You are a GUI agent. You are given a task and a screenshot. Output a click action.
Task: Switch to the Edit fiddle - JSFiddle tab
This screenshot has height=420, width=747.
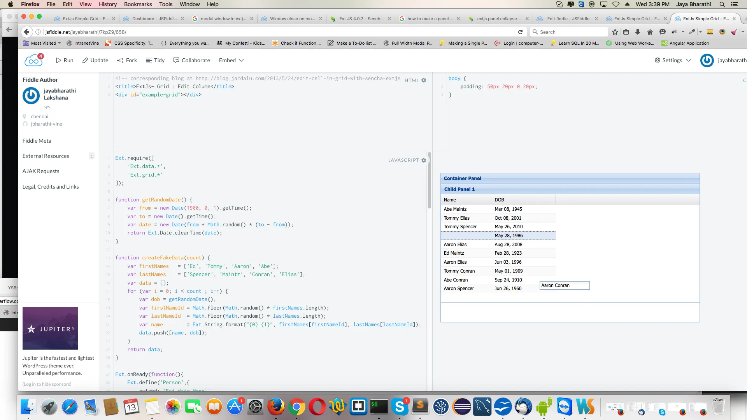tap(568, 19)
